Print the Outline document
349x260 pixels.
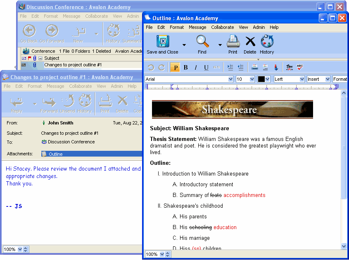pyautogui.click(x=233, y=42)
